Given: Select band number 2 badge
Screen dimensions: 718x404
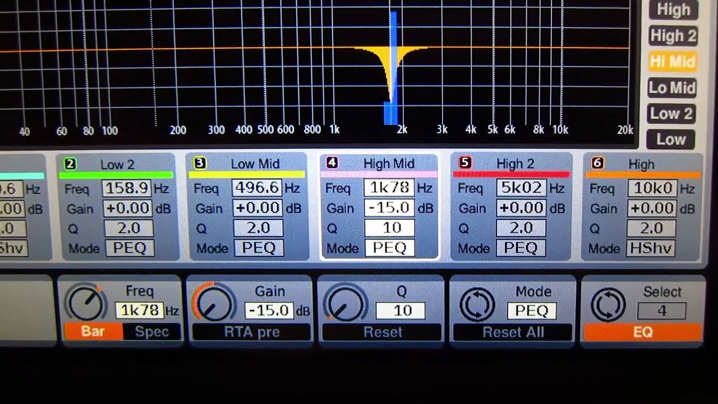Looking at the screenshot, I should (70, 164).
